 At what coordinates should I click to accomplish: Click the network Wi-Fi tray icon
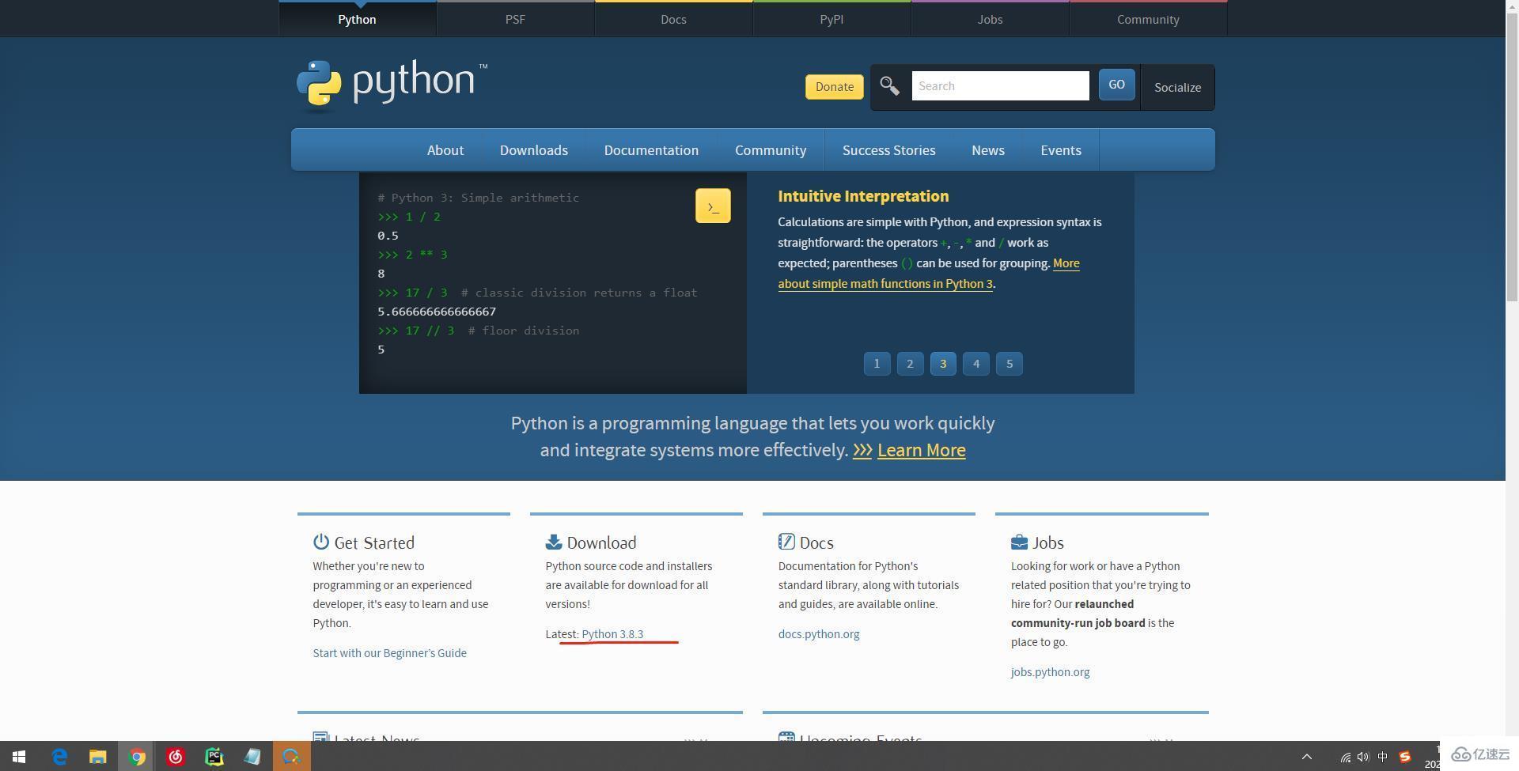(1345, 757)
